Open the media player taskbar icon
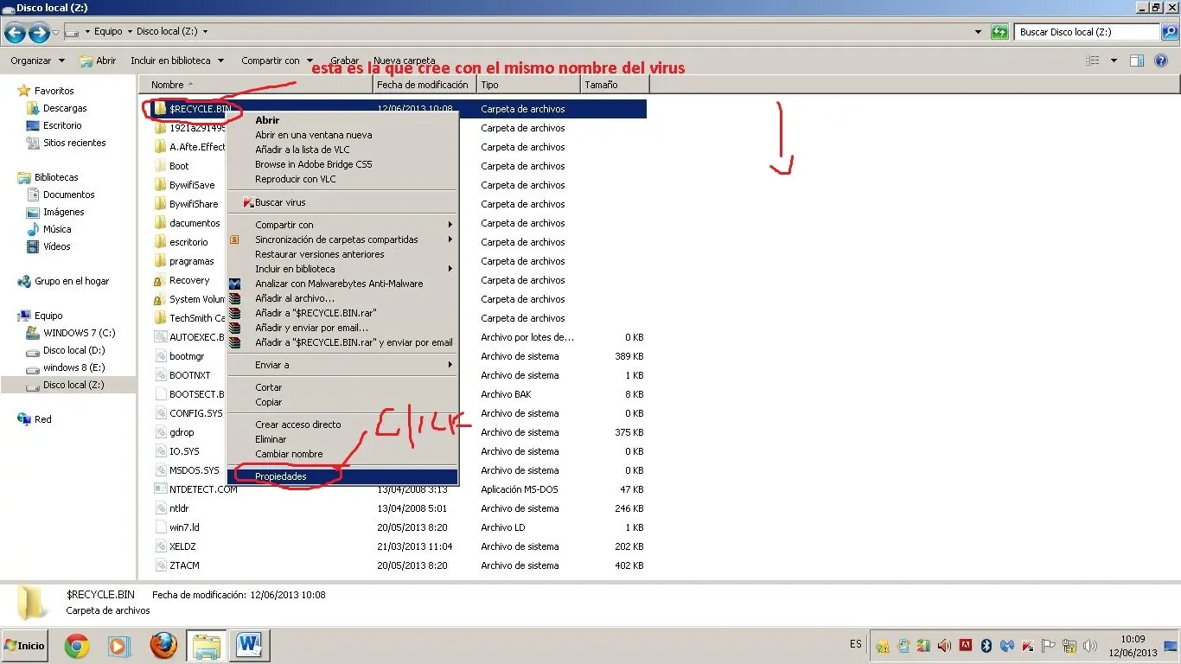 (118, 645)
